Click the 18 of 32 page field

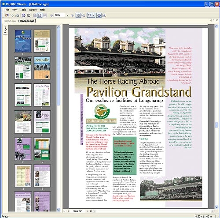(77, 211)
